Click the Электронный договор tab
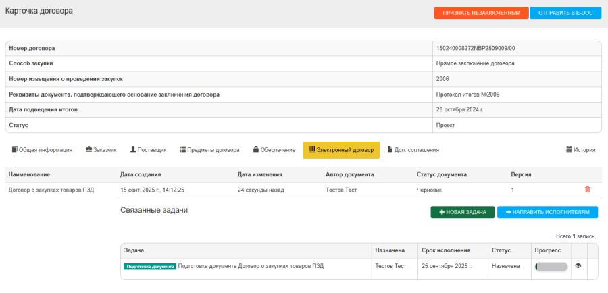This screenshot has width=608, height=293. (x=341, y=150)
